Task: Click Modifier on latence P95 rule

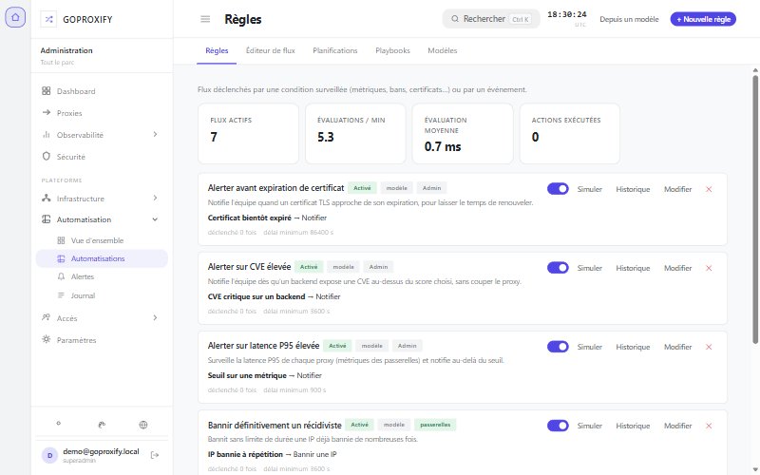Action: [677, 347]
